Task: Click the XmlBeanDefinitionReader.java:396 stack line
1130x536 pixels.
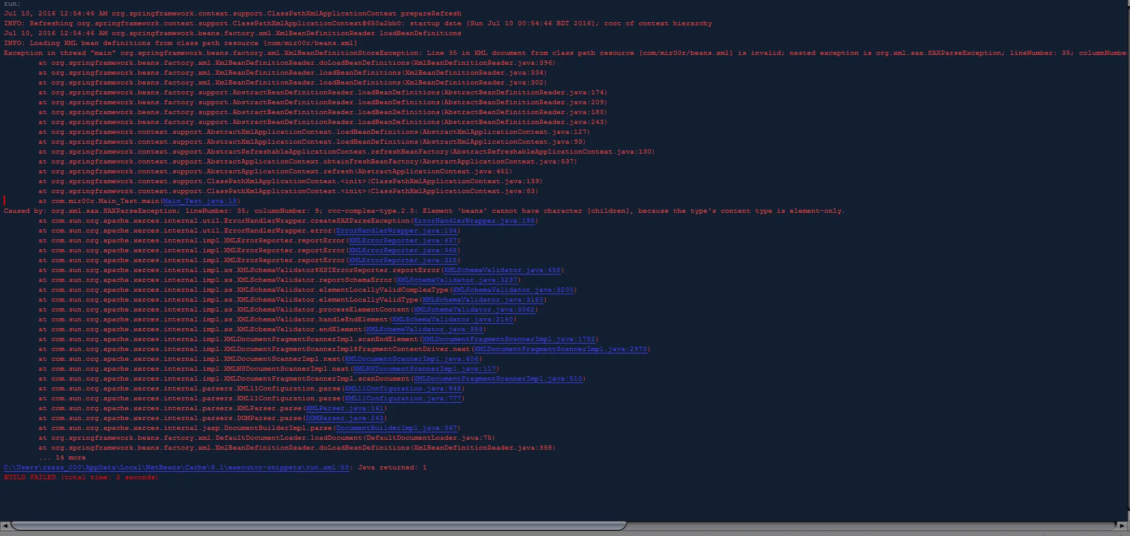Action: tap(297, 63)
